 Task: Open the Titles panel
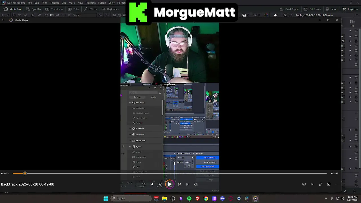click(x=73, y=9)
